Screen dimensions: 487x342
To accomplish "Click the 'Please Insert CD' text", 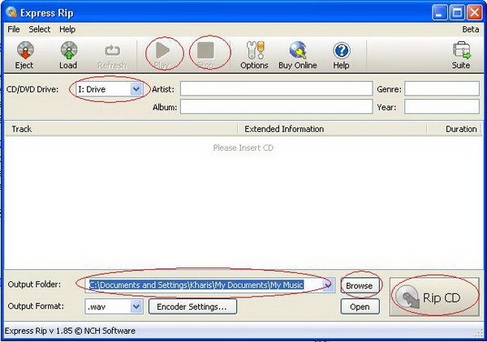I will point(243,147).
